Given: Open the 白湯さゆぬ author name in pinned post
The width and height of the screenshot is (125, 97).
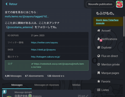Looking at the screenshot, I should [21, 96].
